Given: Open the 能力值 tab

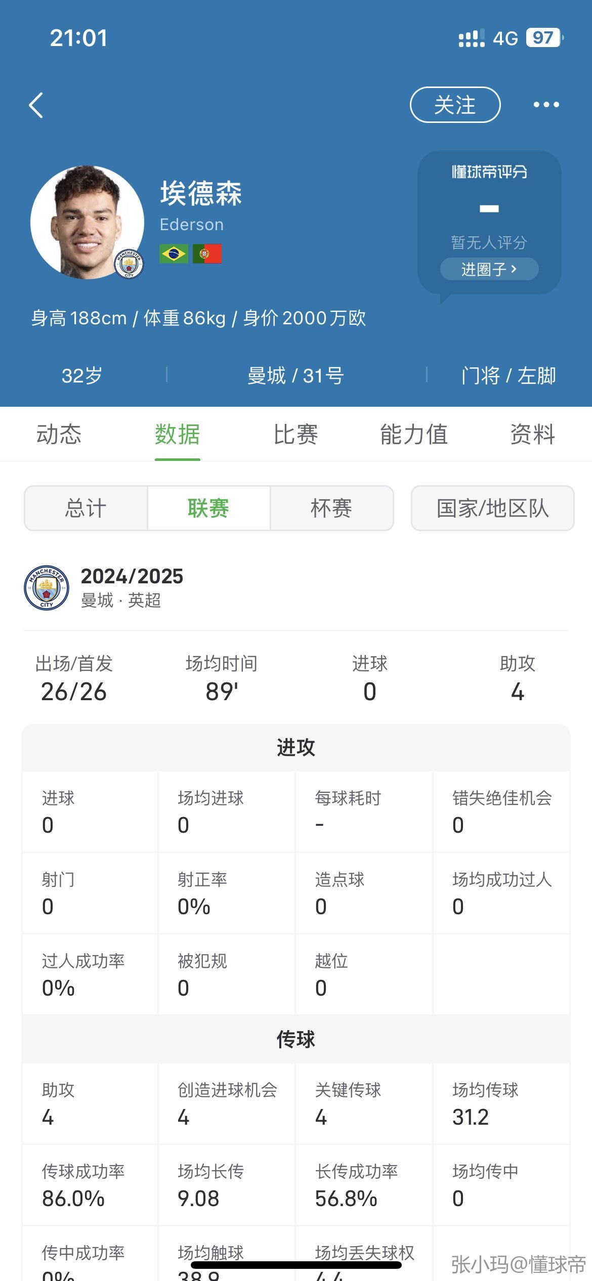Looking at the screenshot, I should 414,435.
